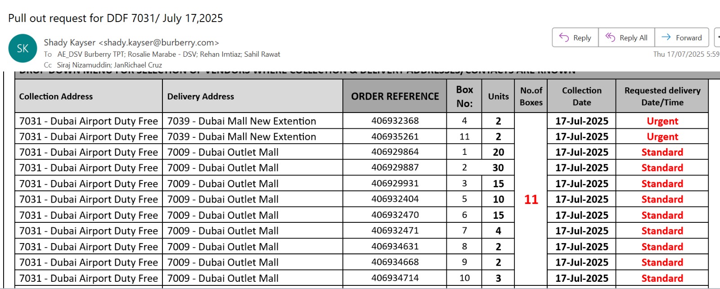Screen dimensions: 720x289
Task: Click order reference 406934714 cell
Action: click(395, 278)
